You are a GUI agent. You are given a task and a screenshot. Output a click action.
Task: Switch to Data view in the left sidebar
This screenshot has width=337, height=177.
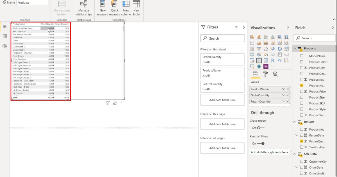click(4, 36)
